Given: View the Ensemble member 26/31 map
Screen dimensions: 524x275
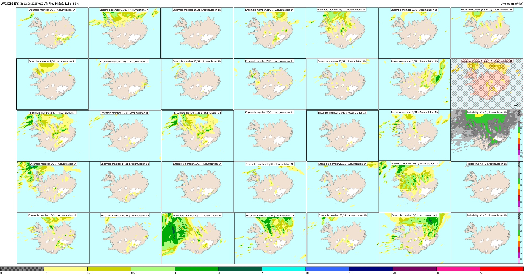Looking at the screenshot, I should tap(342, 33).
